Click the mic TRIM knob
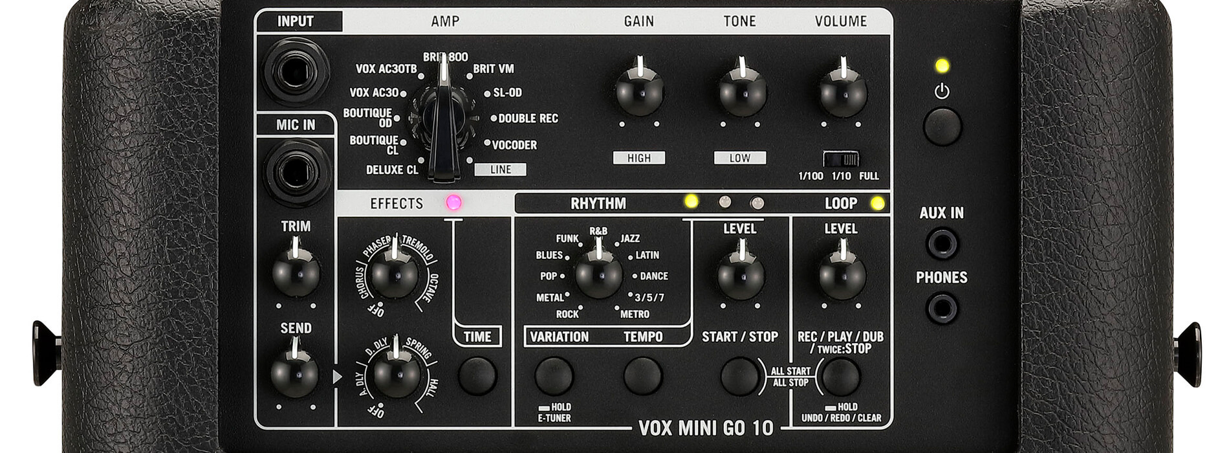 point(296,272)
